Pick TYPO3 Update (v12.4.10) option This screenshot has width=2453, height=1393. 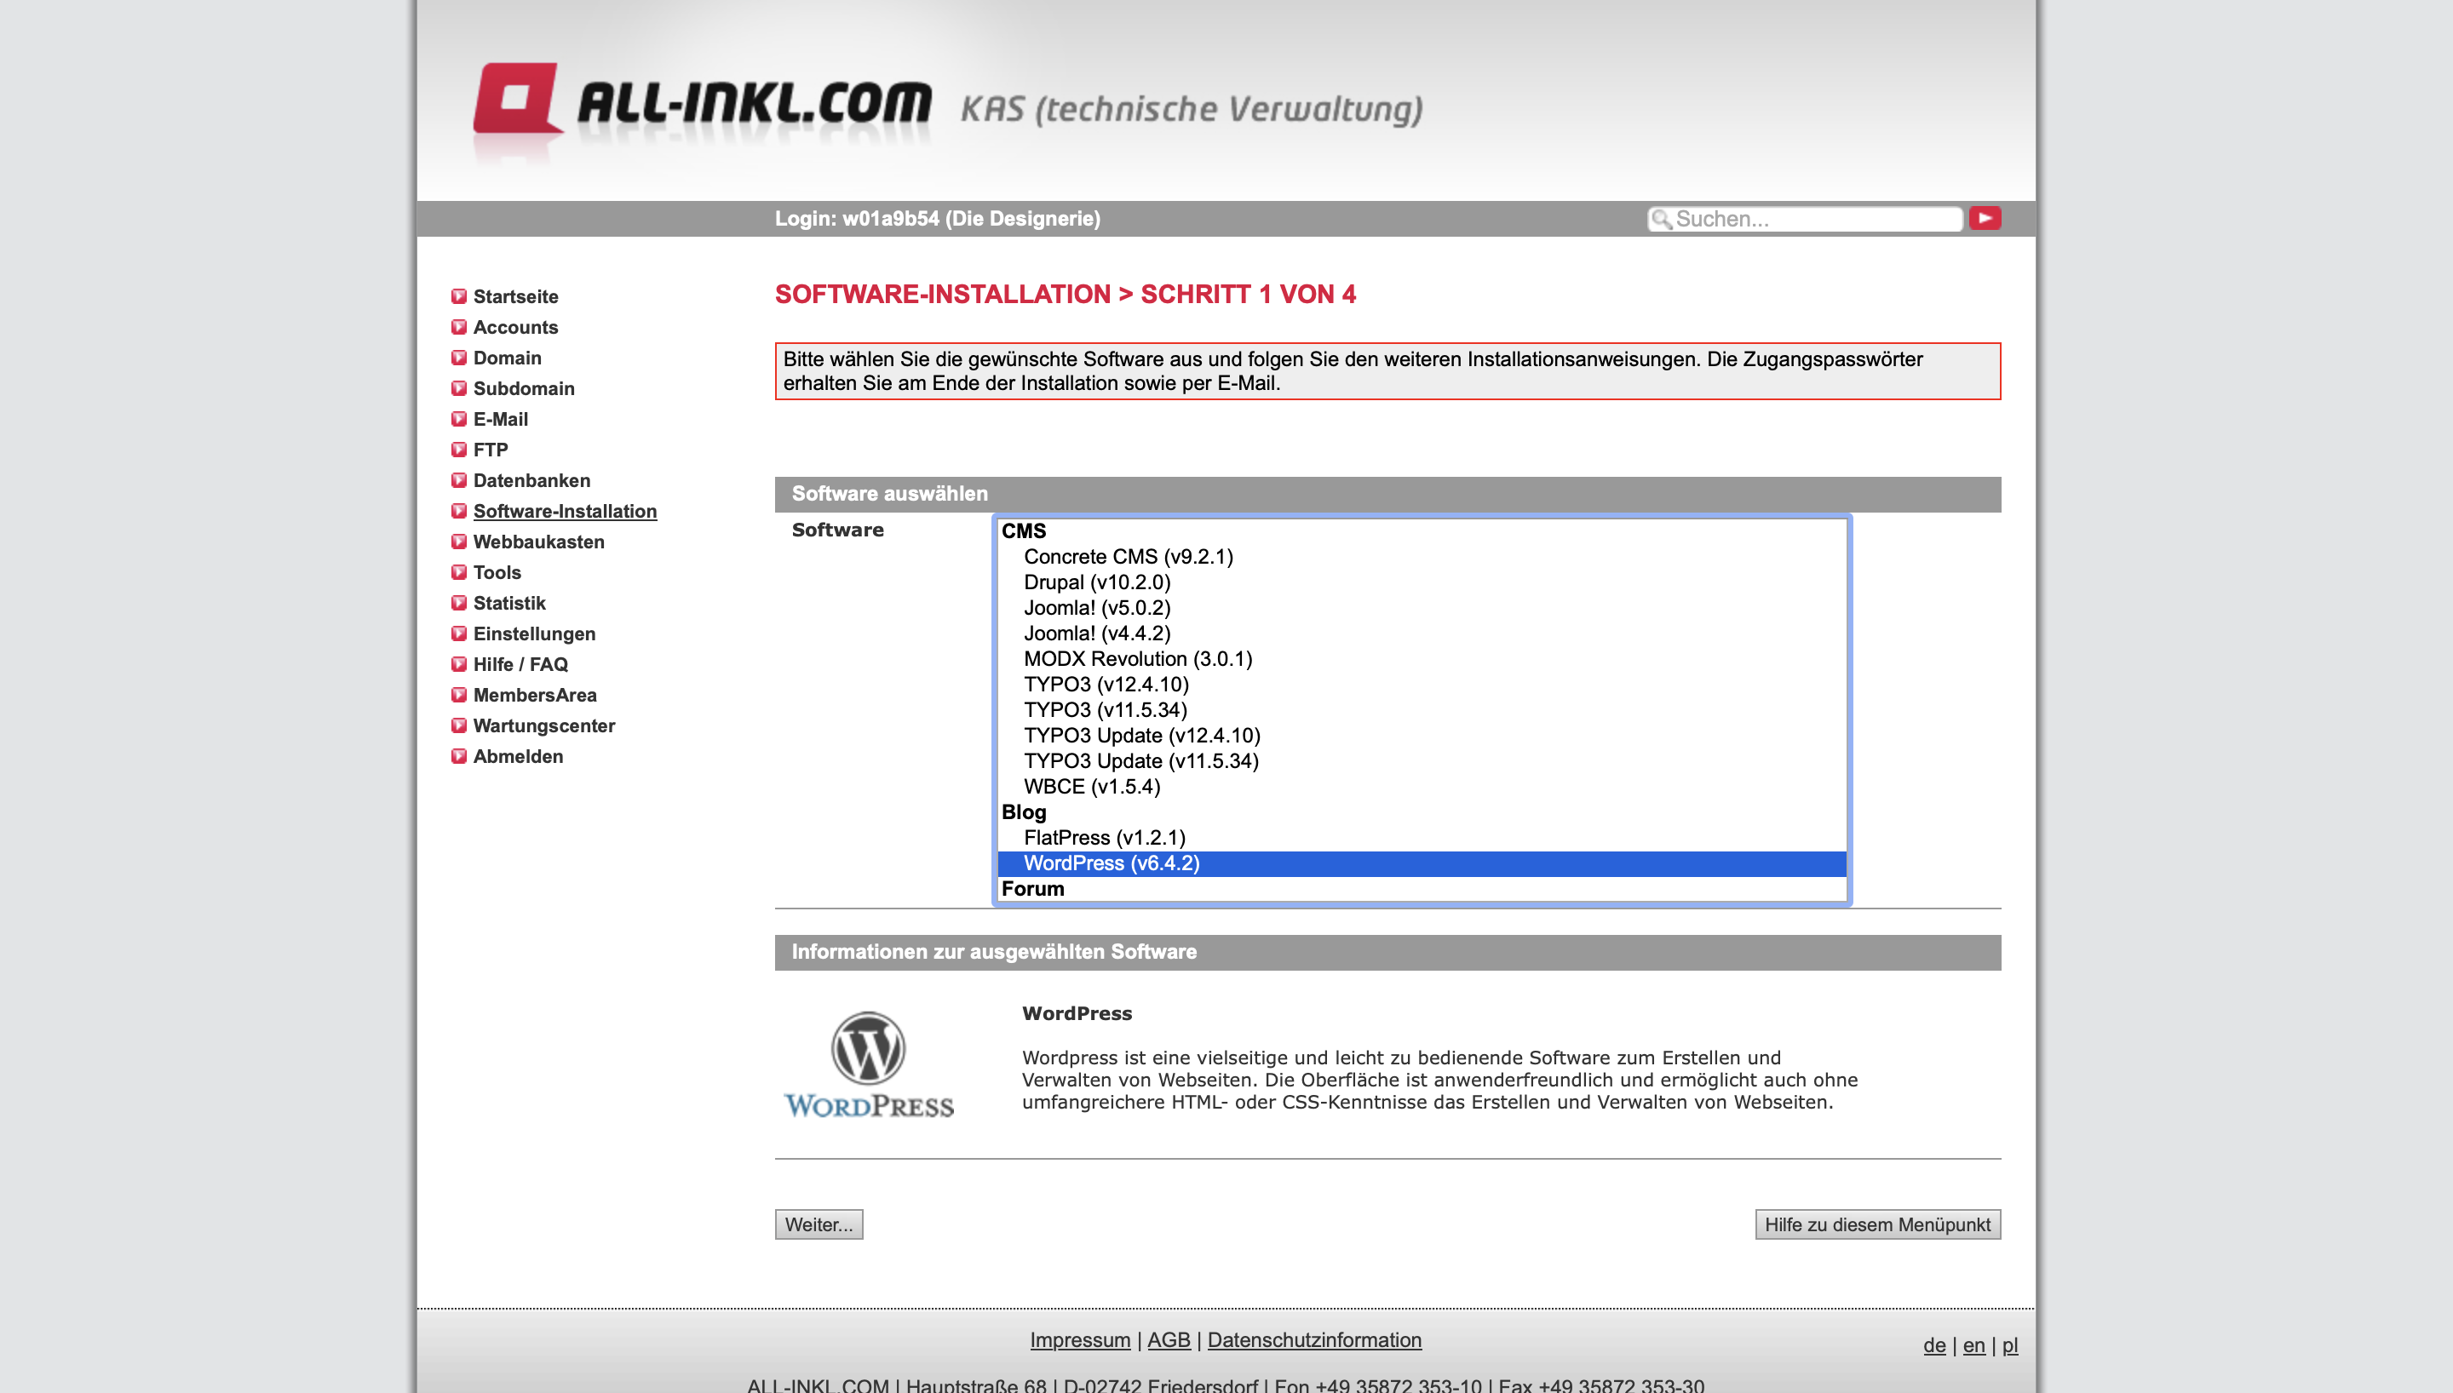pos(1422,736)
